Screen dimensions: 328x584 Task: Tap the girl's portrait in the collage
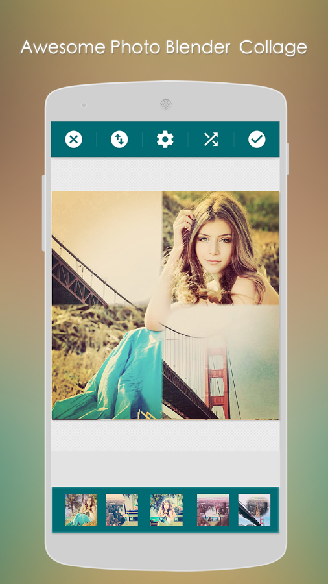coord(220,248)
